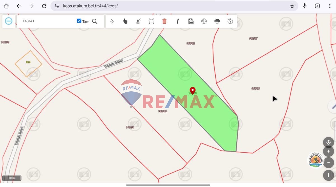Viewport: 336px width, 187px height.
Task: Open the map image export tool
Action: coord(191,21)
